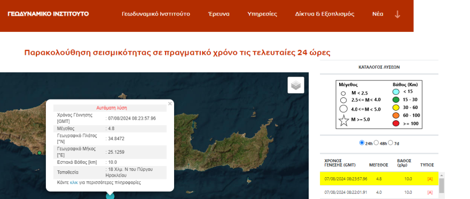Close the earthquake info popup
Screen dimensions: 470x199
pos(170,104)
